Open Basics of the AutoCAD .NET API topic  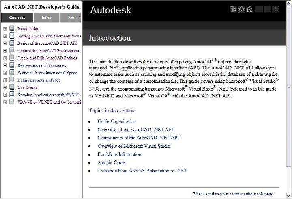tap(47, 43)
